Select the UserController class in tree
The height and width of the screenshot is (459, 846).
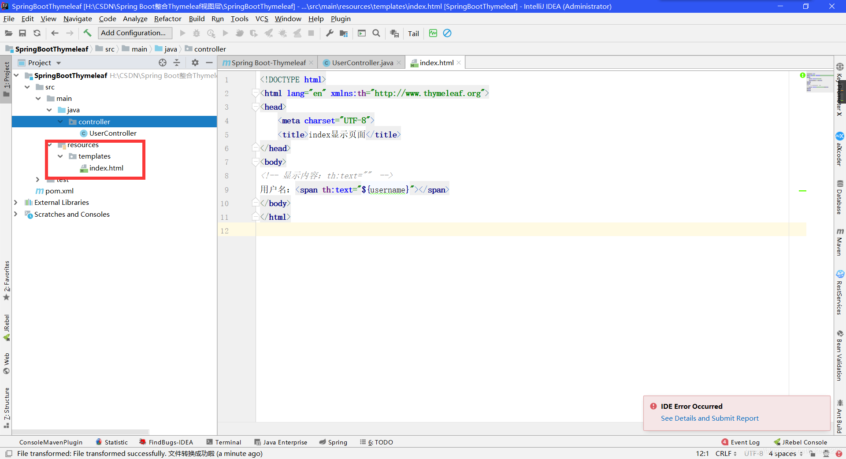click(113, 133)
